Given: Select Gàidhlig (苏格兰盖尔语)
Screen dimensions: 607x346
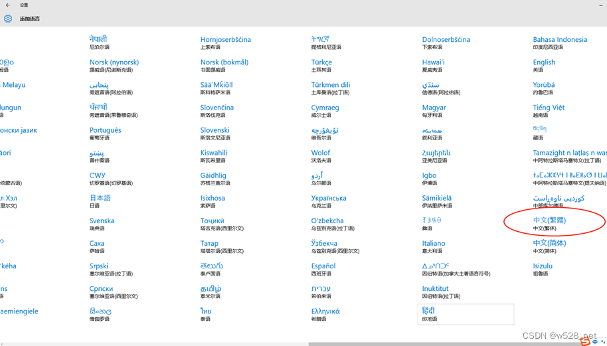Looking at the screenshot, I should pos(215,179).
